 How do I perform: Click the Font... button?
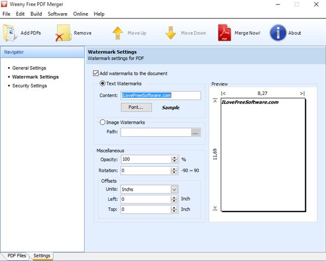click(136, 107)
